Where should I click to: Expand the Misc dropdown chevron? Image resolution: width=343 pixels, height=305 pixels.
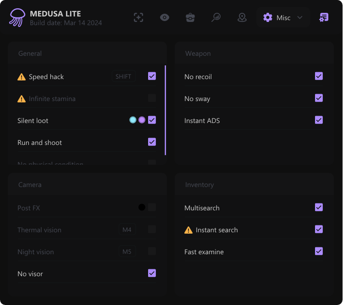pos(300,17)
